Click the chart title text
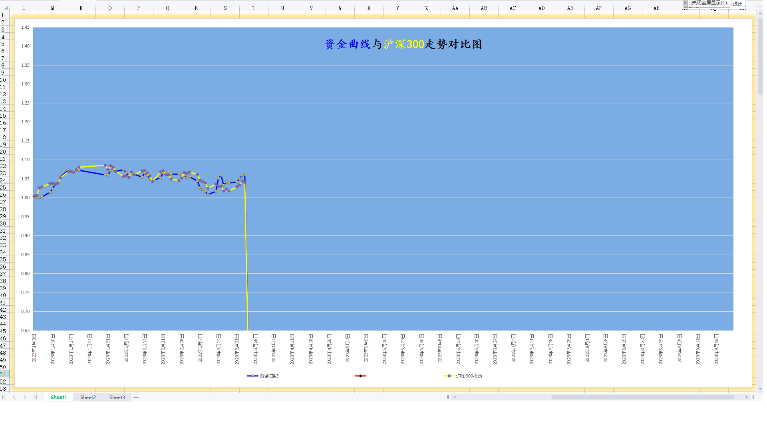 tap(403, 44)
